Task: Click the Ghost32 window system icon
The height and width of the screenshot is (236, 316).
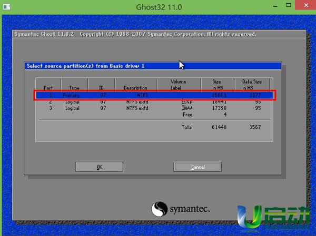Action: pos(6,7)
